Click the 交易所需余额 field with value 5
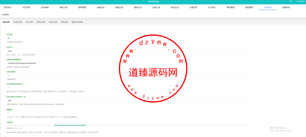The image size is (306, 137). (x=128, y=75)
